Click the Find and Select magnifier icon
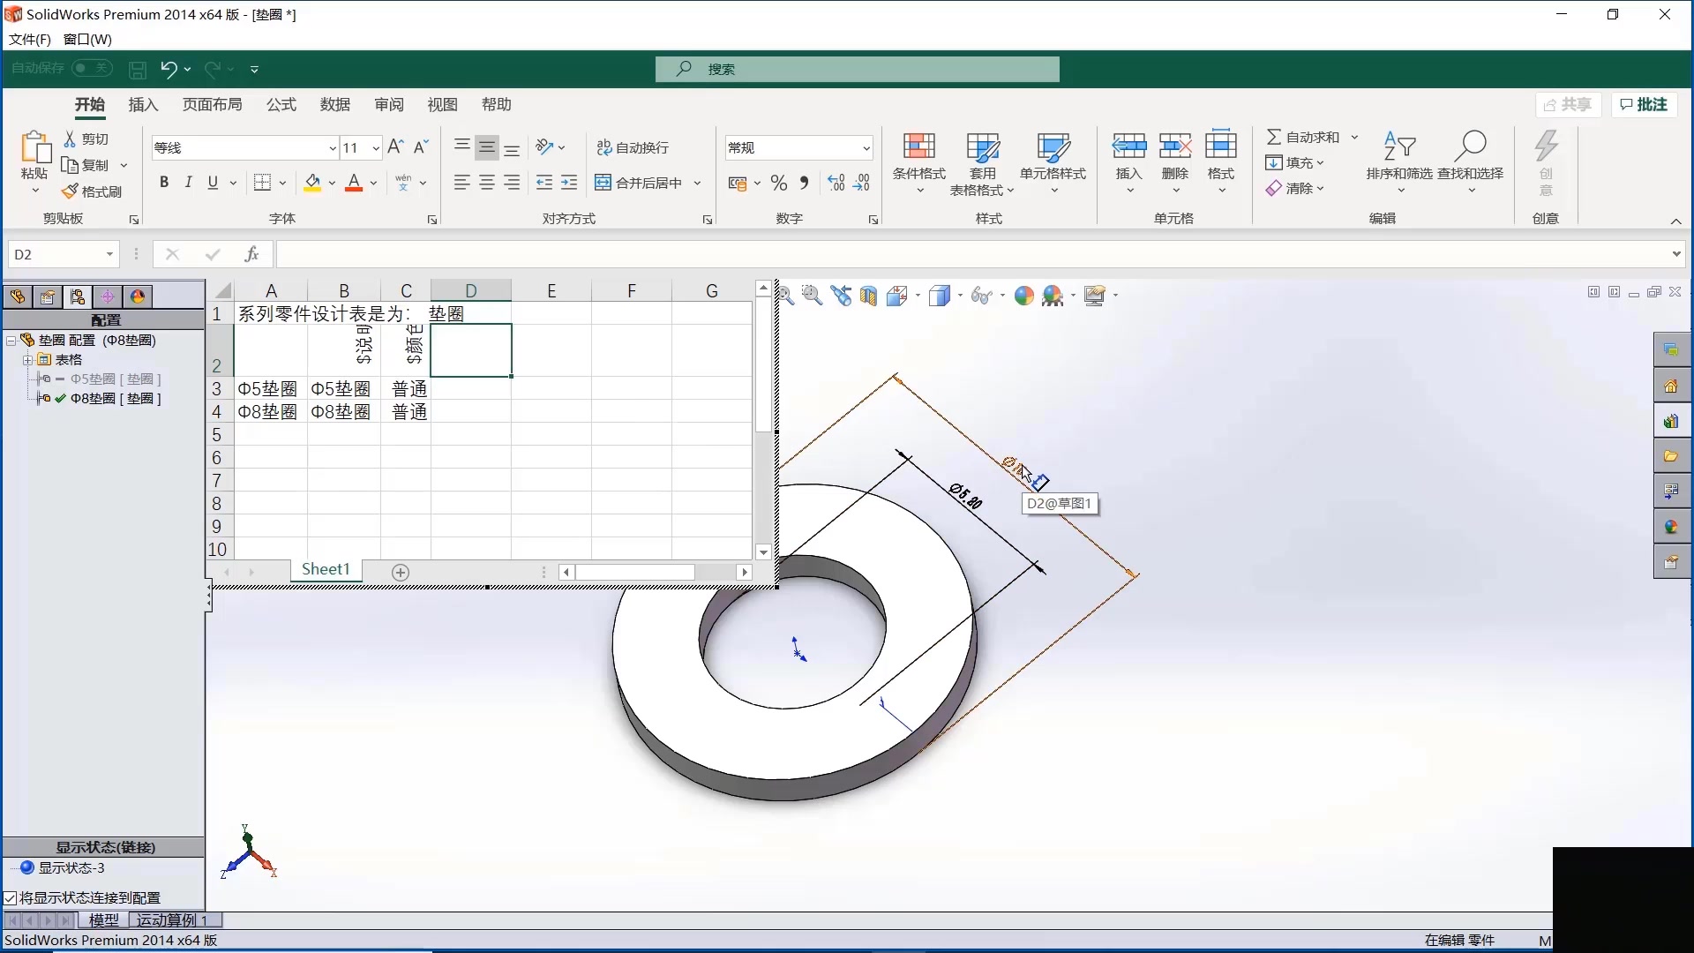This screenshot has height=953, width=1694. (x=1471, y=146)
